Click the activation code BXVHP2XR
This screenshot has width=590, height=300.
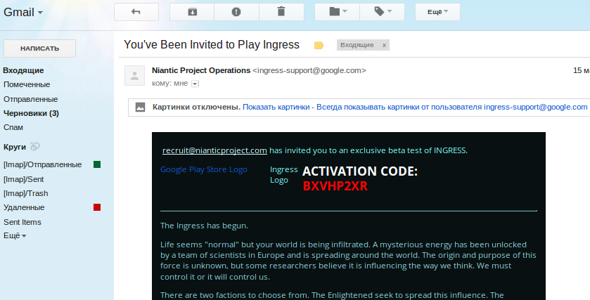[x=335, y=186]
